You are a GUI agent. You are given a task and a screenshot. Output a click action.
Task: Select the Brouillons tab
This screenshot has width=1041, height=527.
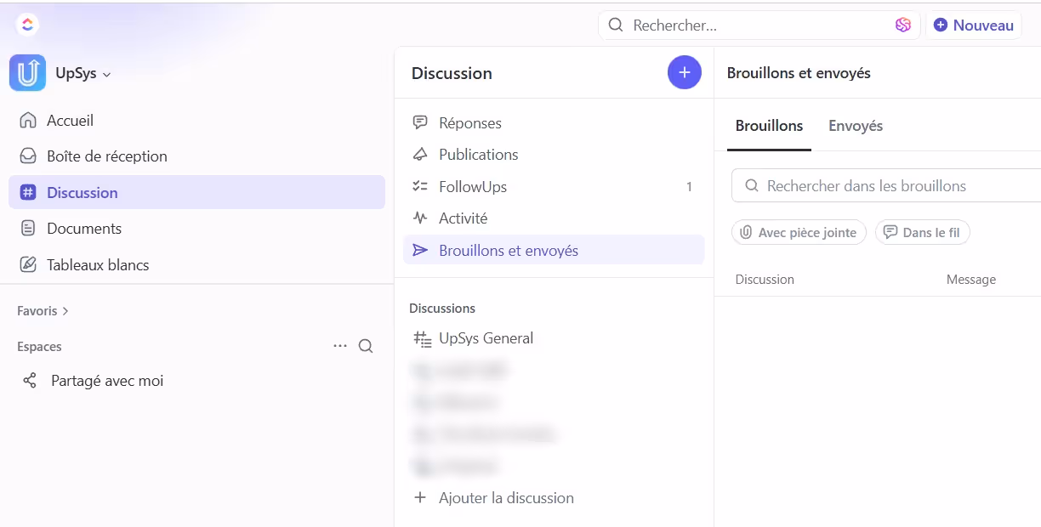coord(768,125)
